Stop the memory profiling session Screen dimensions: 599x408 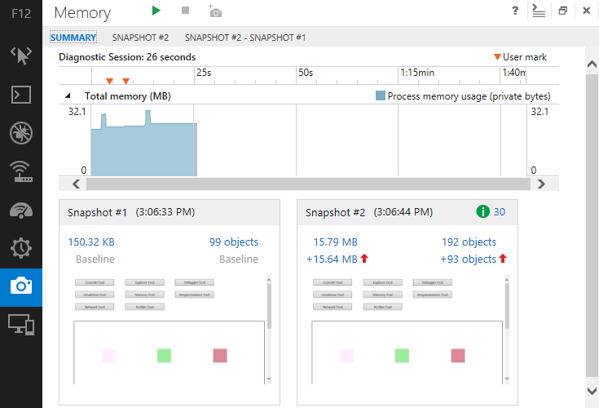point(185,11)
